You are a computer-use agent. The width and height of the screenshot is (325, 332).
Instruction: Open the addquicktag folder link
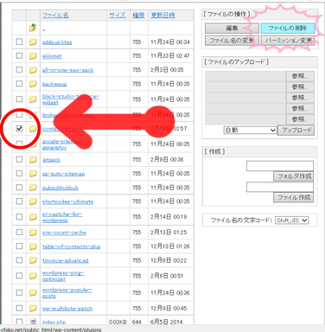coord(57,42)
